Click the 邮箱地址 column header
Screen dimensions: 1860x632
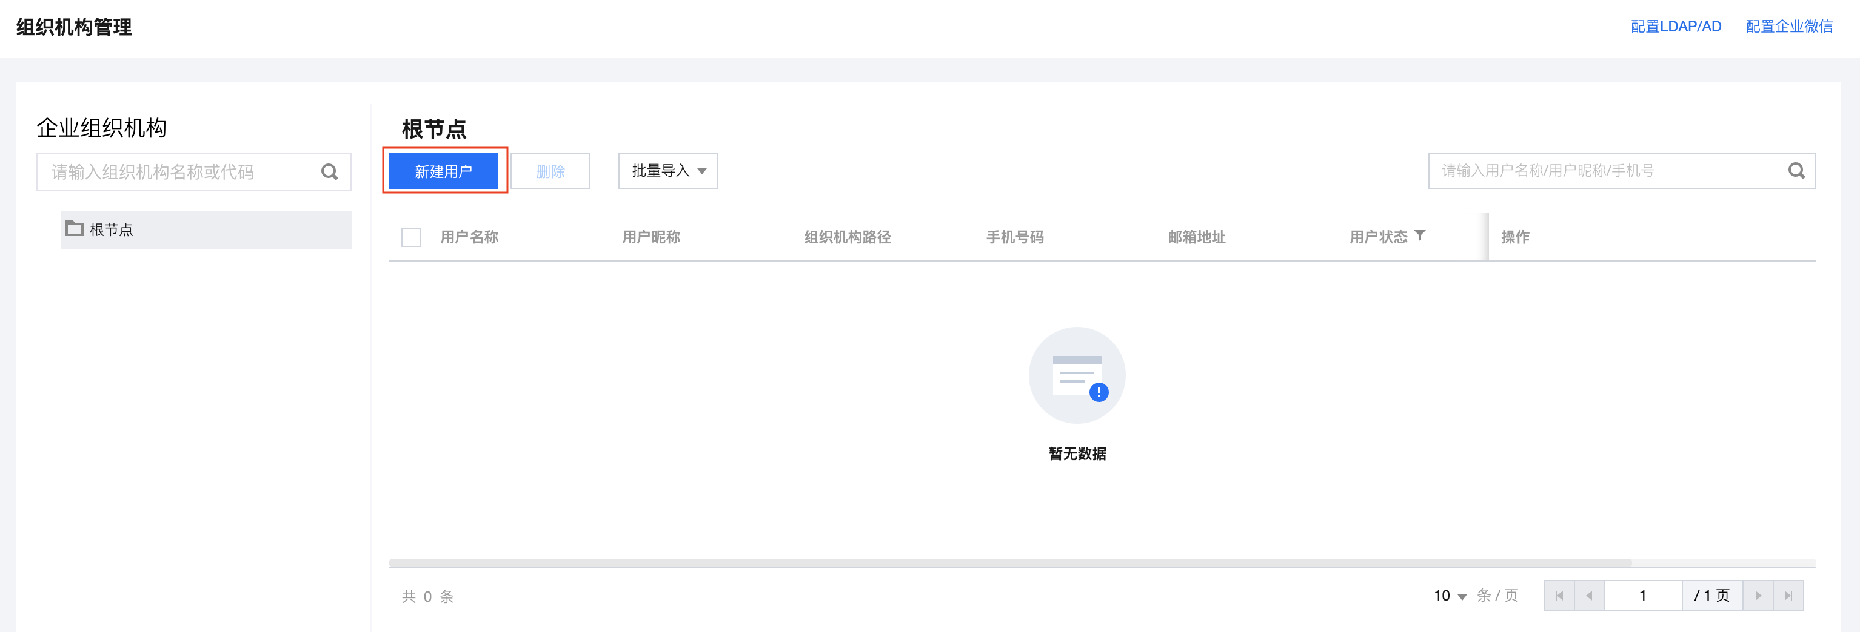(1197, 237)
